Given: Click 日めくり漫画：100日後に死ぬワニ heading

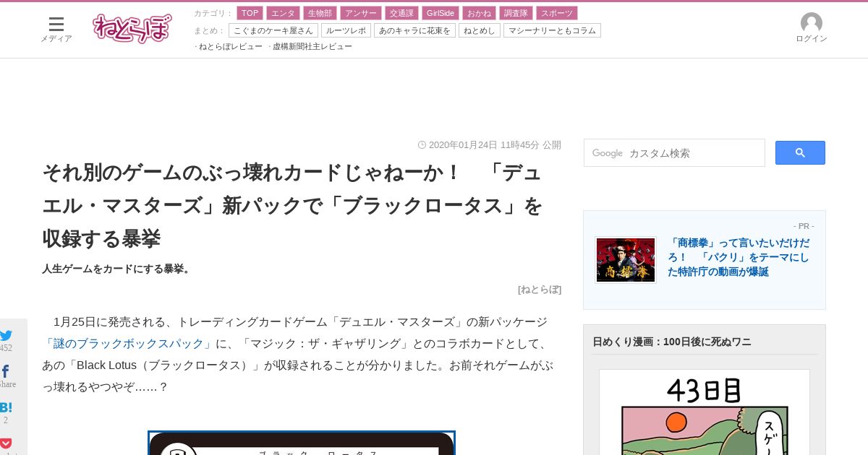Looking at the screenshot, I should 672,342.
